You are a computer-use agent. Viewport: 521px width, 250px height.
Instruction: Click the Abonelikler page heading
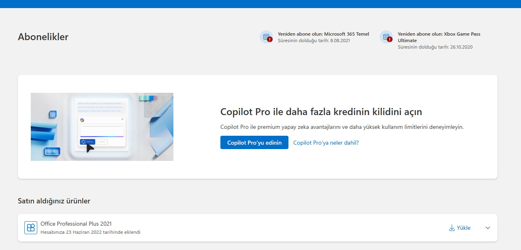43,37
